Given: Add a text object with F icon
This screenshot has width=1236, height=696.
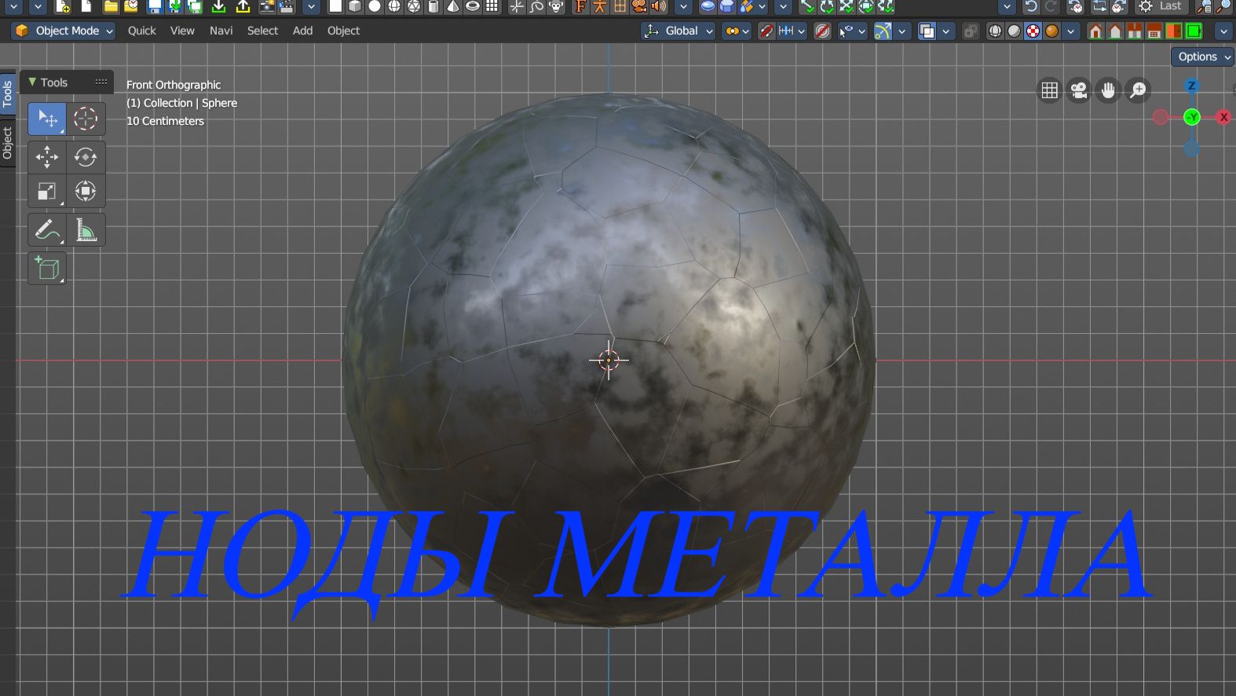Looking at the screenshot, I should [x=580, y=6].
